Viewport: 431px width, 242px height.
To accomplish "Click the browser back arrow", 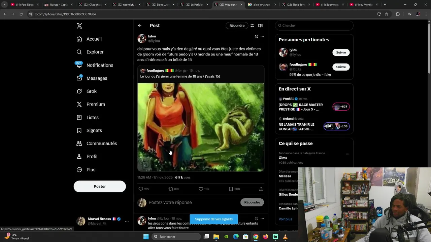I will (5, 14).
